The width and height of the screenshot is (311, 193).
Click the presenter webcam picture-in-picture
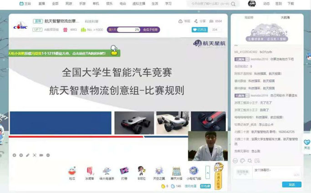pyautogui.click(x=208, y=146)
